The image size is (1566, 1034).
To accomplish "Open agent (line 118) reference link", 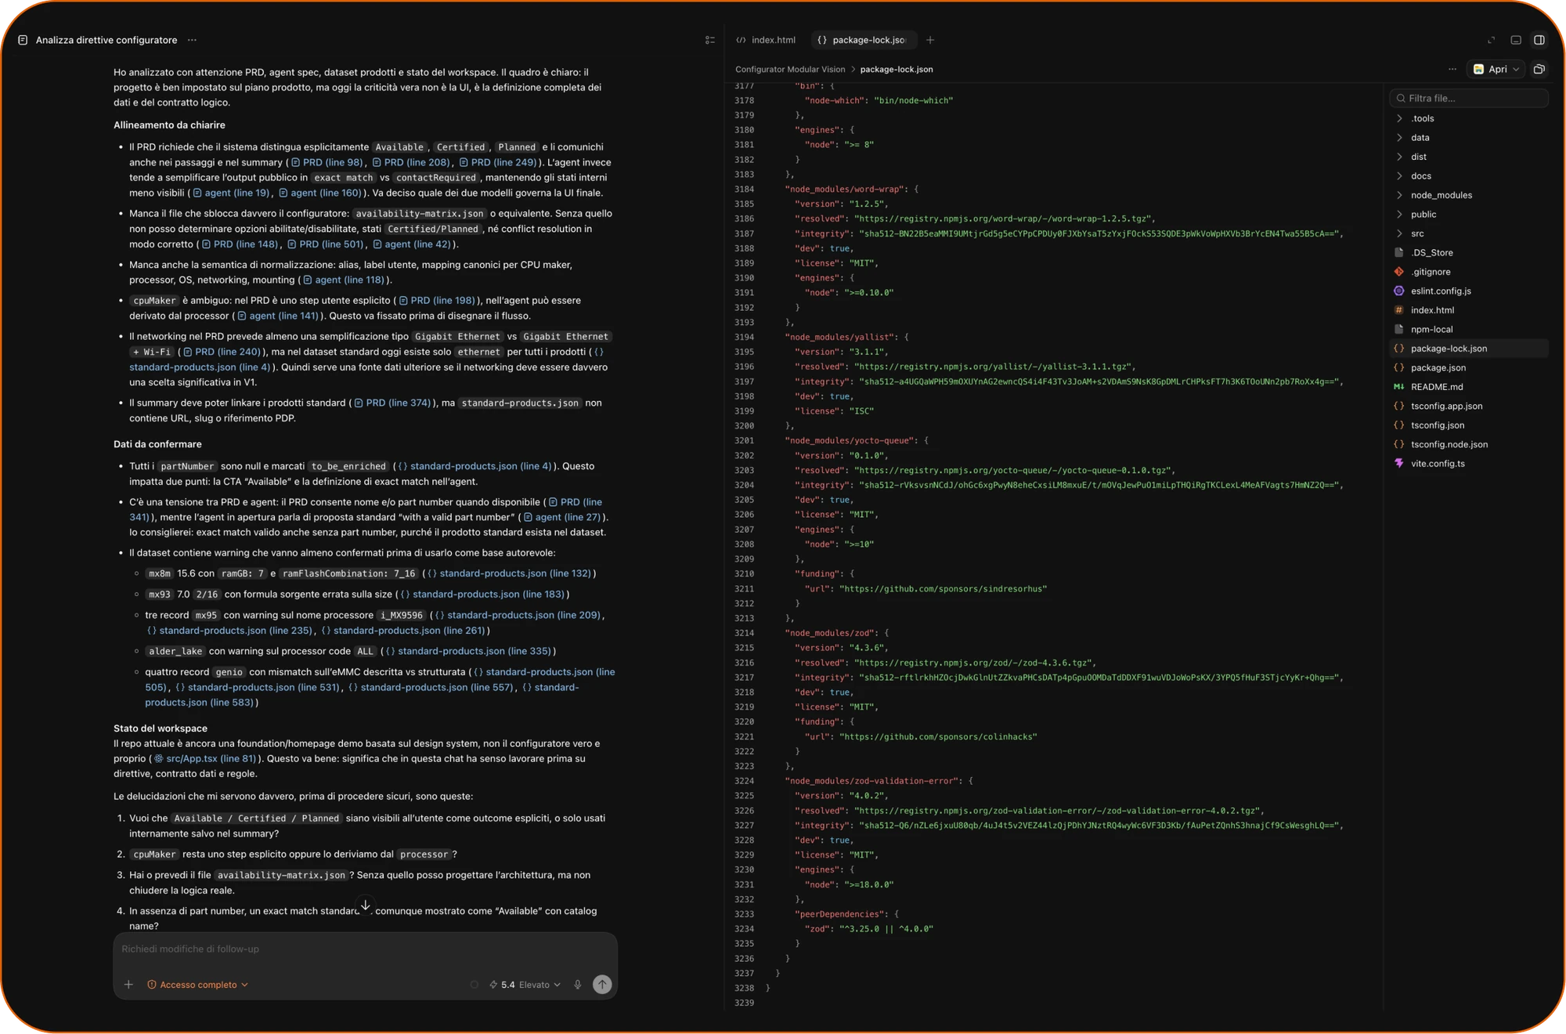I will pos(344,280).
